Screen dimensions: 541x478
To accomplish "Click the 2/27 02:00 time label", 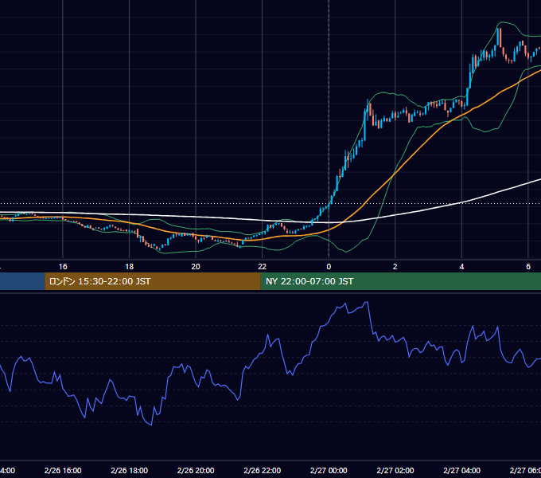I will pos(395,470).
